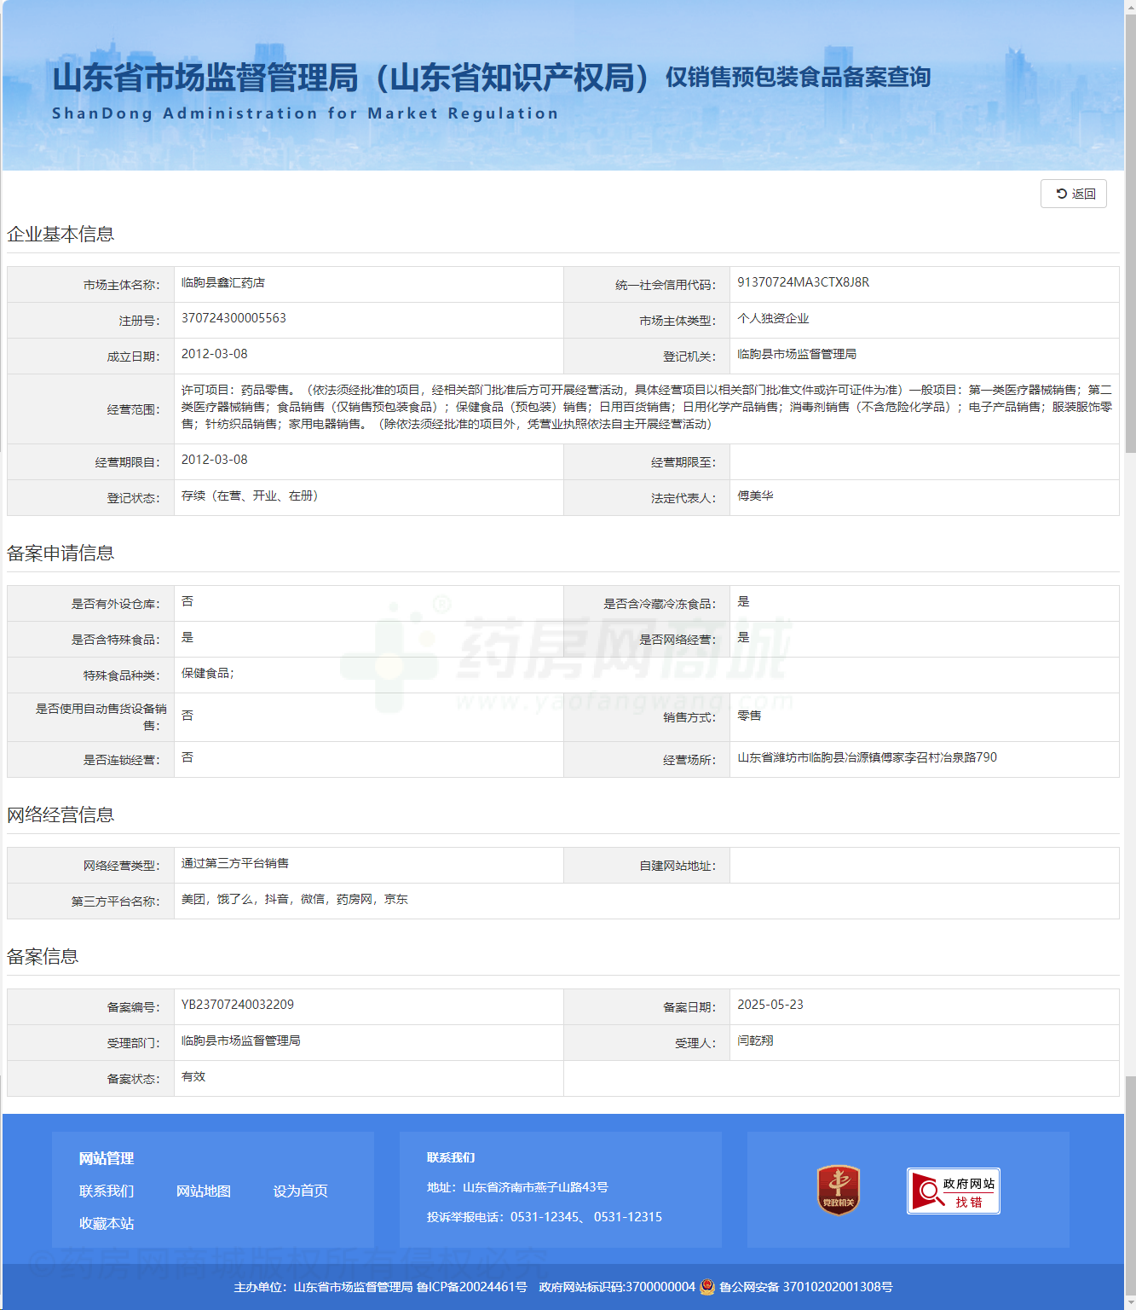Click the complaint phone number 0531-12345

coord(545,1217)
